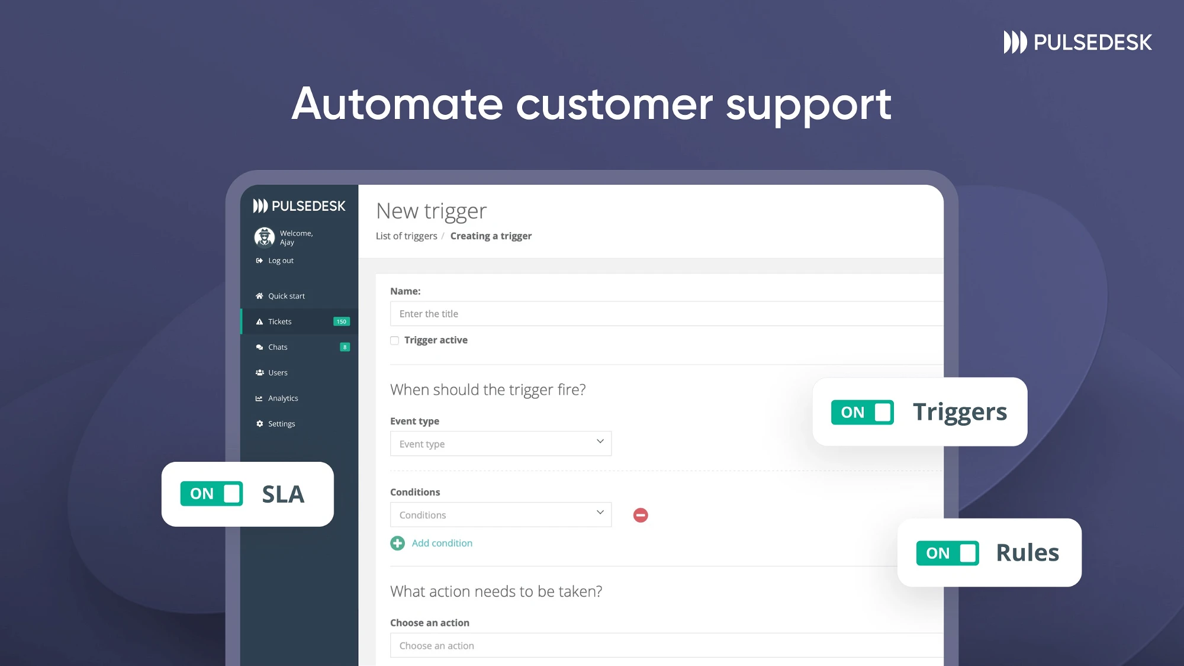Click the Enter the title name field
The image size is (1184, 666).
tap(667, 314)
